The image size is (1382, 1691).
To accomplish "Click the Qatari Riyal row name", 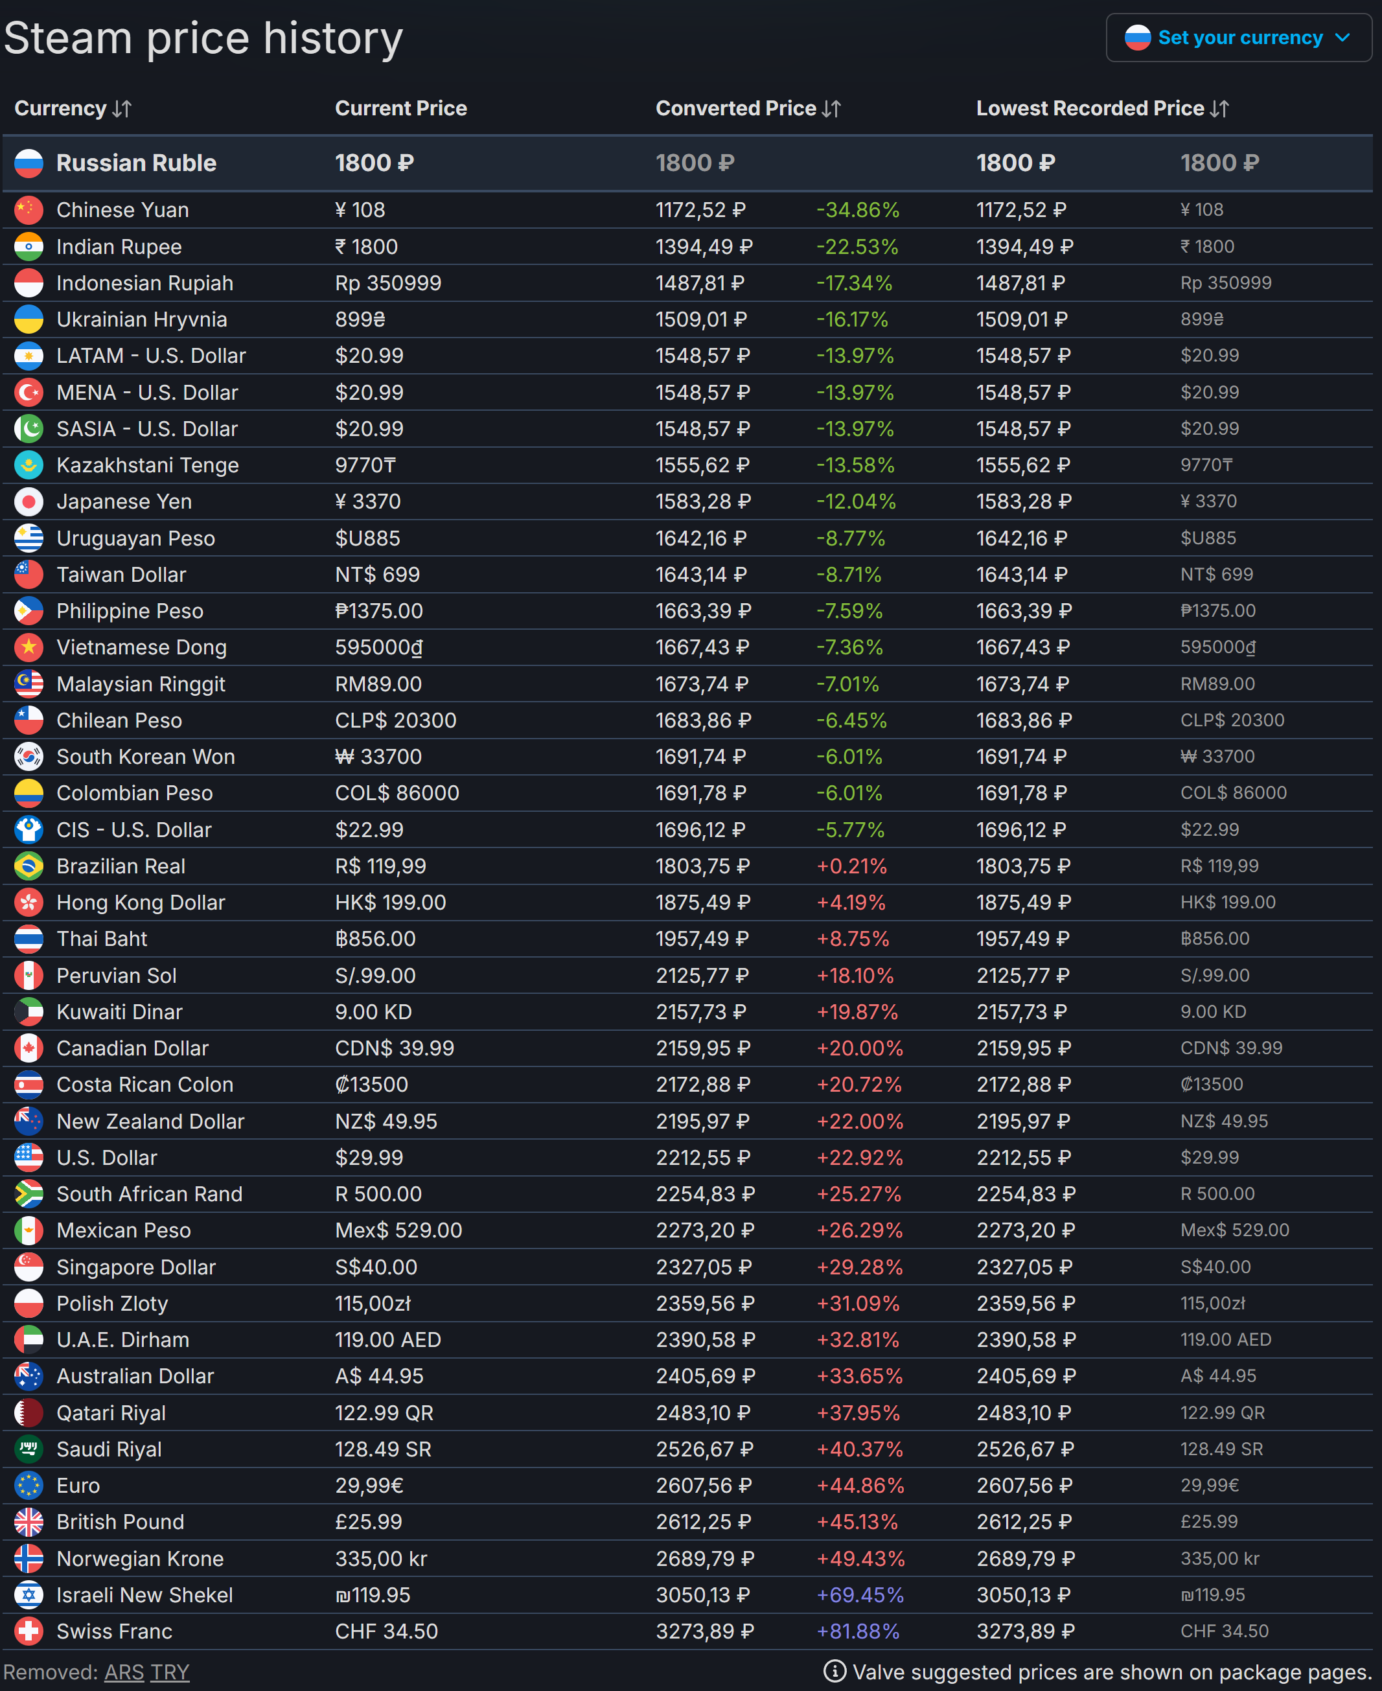I will (x=111, y=1412).
